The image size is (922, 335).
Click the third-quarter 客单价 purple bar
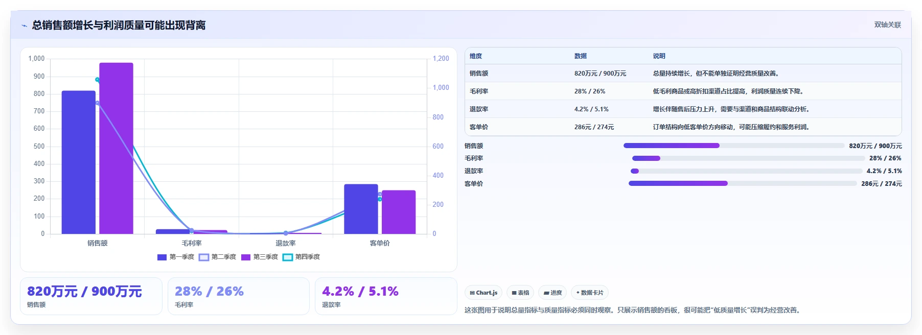399,212
